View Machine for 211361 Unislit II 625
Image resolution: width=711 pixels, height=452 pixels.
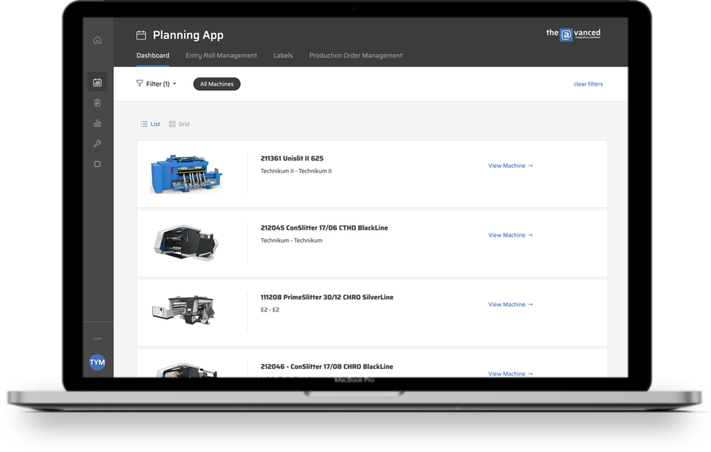pyautogui.click(x=510, y=166)
